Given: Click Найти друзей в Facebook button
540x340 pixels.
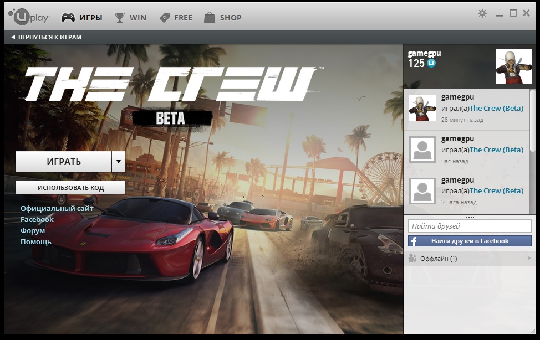Looking at the screenshot, I should 470,241.
